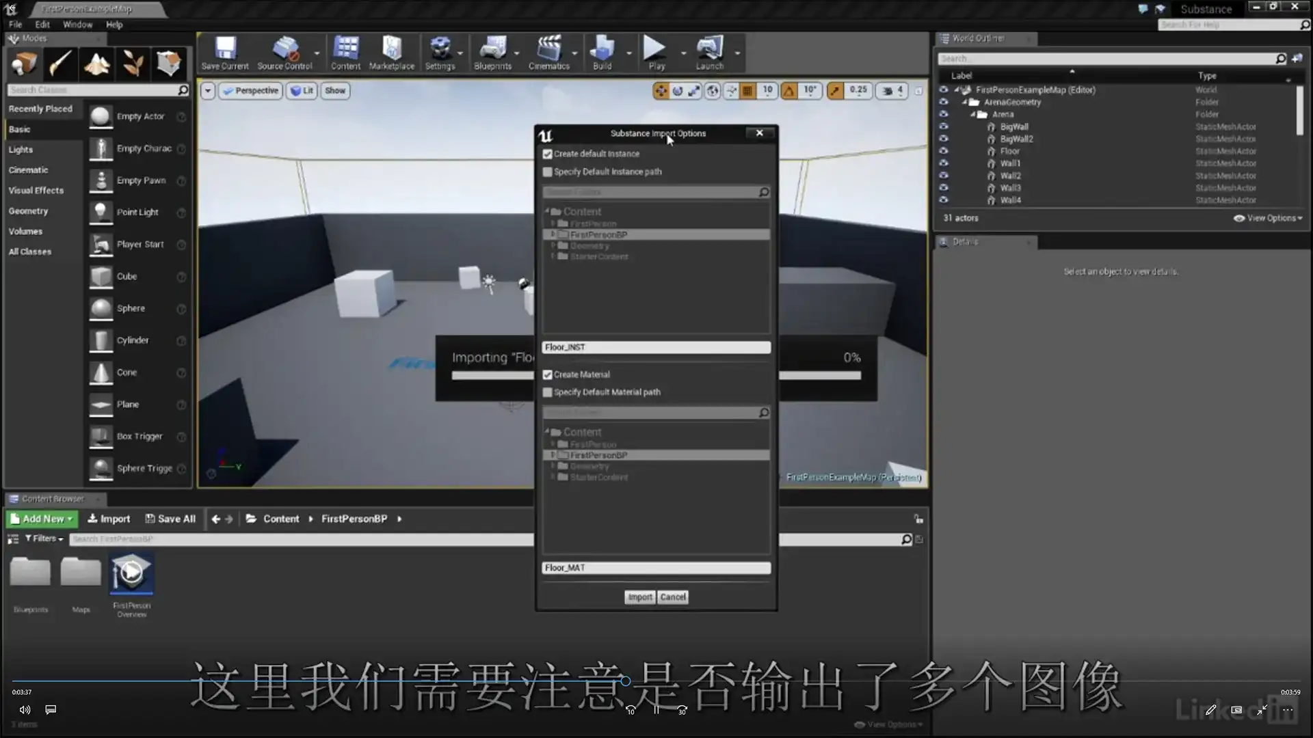1313x738 pixels.
Task: Select the Cube actor in the Basic panel
Action: [127, 276]
